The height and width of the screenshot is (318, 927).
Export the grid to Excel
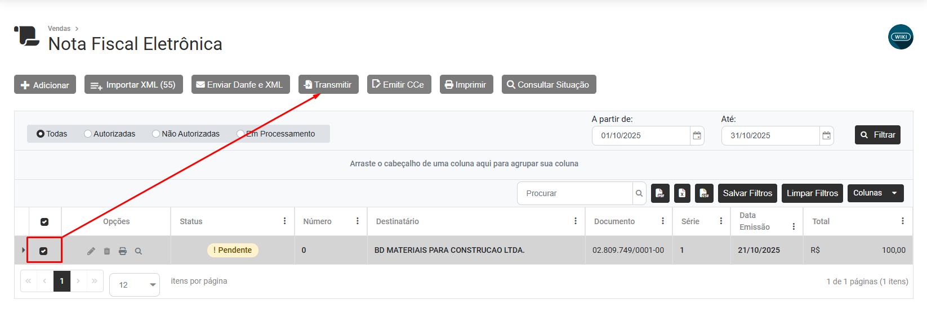pyautogui.click(x=682, y=193)
